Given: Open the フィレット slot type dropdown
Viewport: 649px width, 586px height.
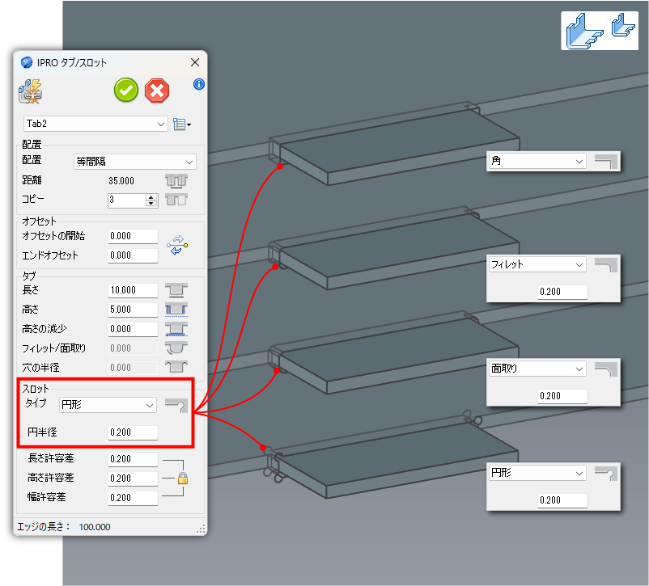Looking at the screenshot, I should click(x=537, y=264).
